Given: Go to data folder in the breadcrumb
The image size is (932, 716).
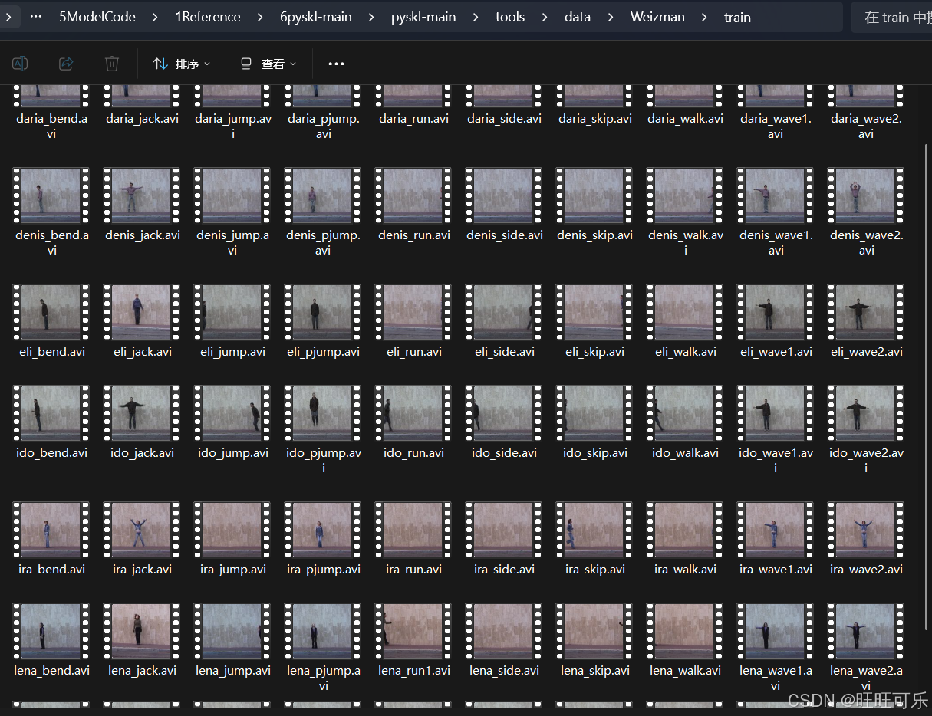Looking at the screenshot, I should click(578, 17).
